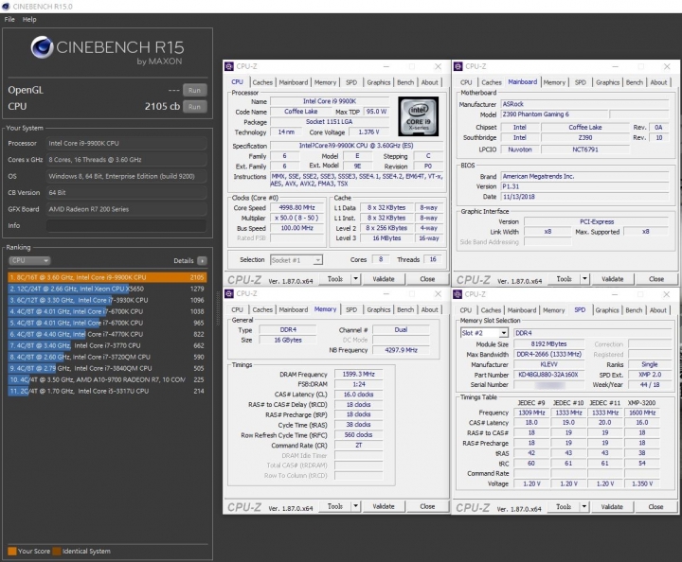Select ranking row AMD A10-9700 RADEON R7
This screenshot has width=682, height=562.
pos(107,379)
